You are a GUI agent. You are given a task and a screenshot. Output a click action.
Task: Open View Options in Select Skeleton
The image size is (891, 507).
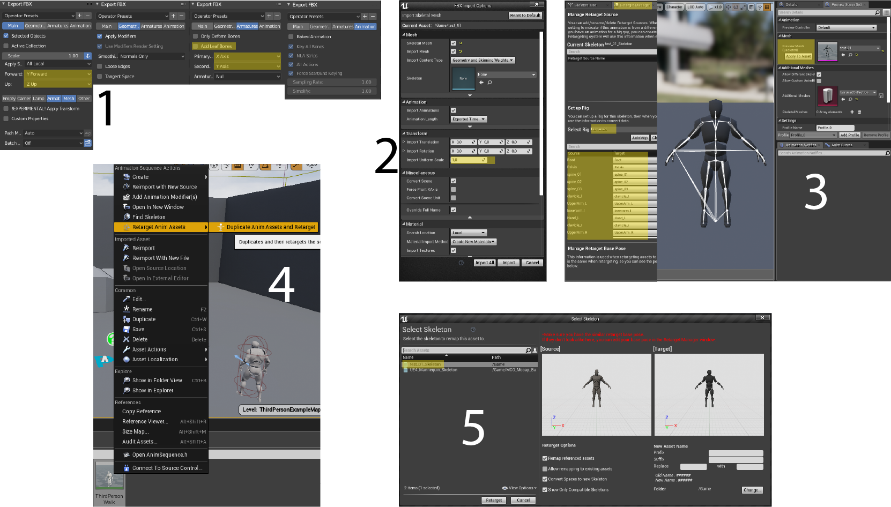click(518, 488)
